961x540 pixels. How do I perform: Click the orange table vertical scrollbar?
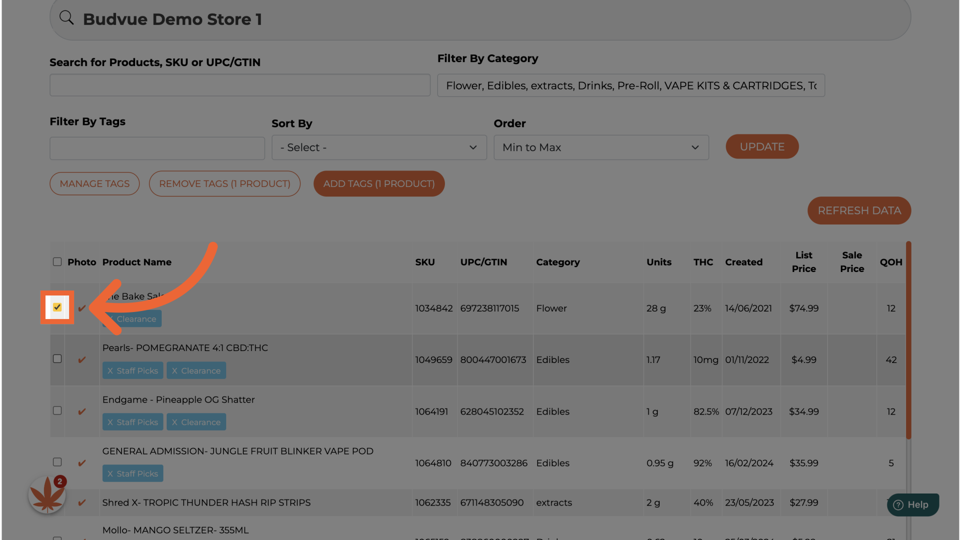pyautogui.click(x=908, y=340)
